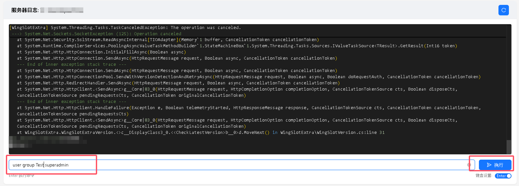This screenshot has width=519, height=186.
Task: Click the paper-plane icon on 执行 button
Action: point(489,165)
